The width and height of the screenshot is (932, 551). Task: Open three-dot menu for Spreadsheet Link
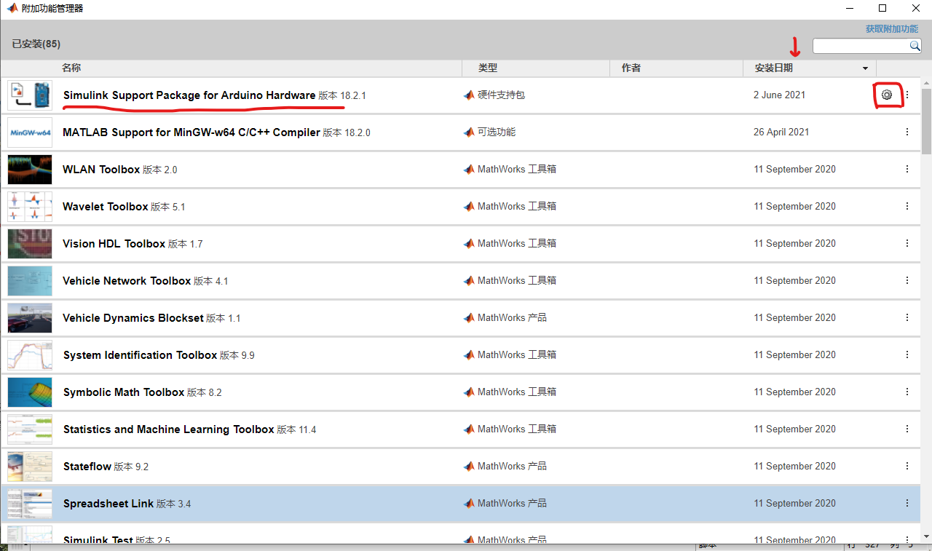click(907, 503)
